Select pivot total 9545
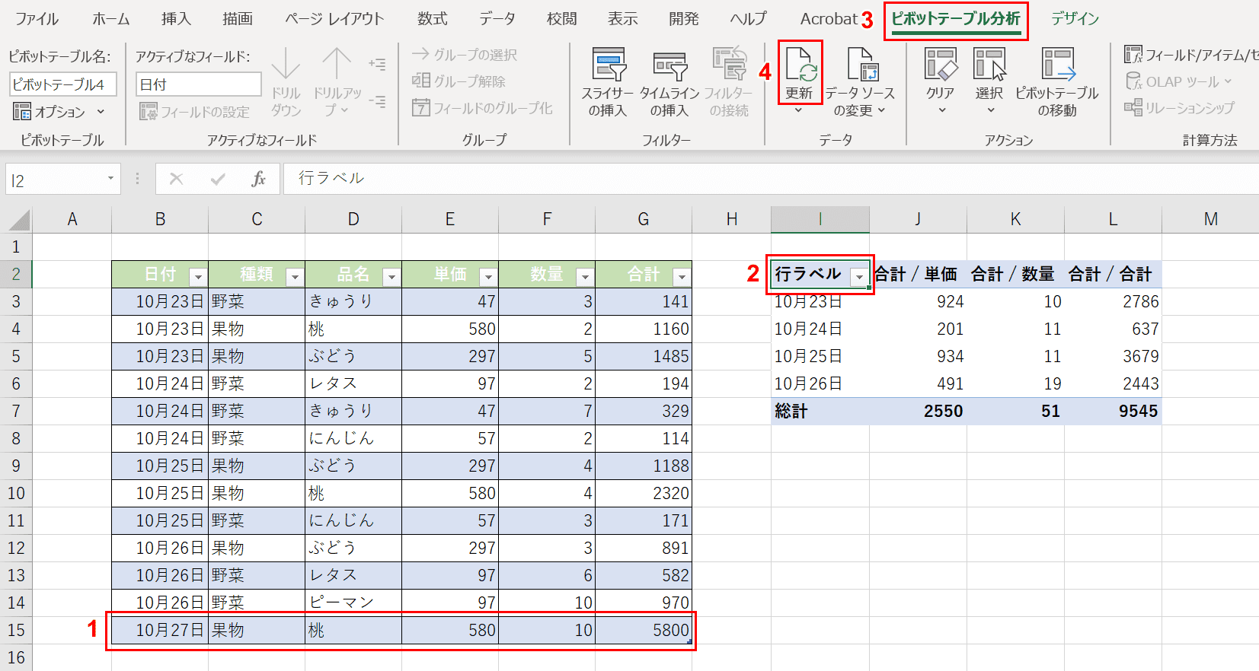Viewport: 1259px width, 671px height. point(1113,411)
